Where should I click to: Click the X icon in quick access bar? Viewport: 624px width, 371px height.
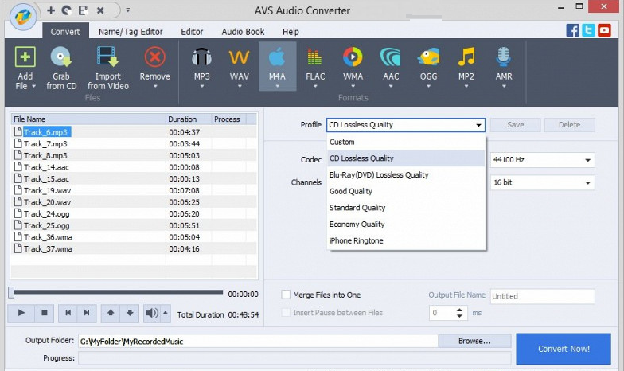[100, 10]
